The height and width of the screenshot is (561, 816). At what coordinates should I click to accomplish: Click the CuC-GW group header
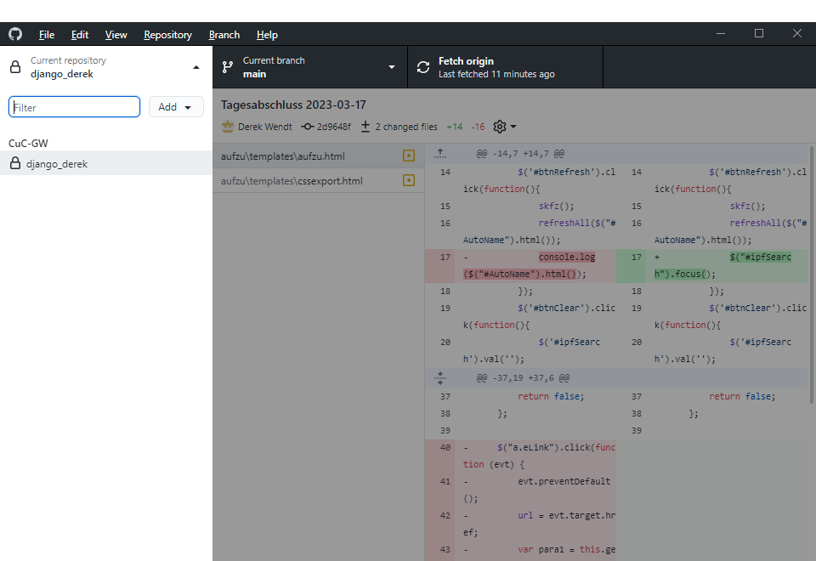28,143
